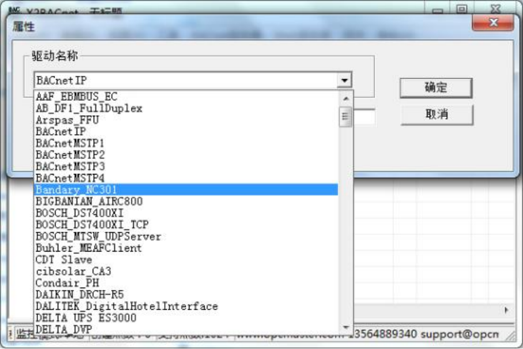Image resolution: width=523 pixels, height=349 pixels.
Task: Pick BACnetIP in the dropdown list
Action: pos(186,131)
